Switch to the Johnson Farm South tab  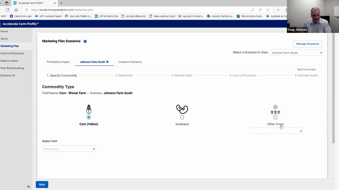point(94,62)
